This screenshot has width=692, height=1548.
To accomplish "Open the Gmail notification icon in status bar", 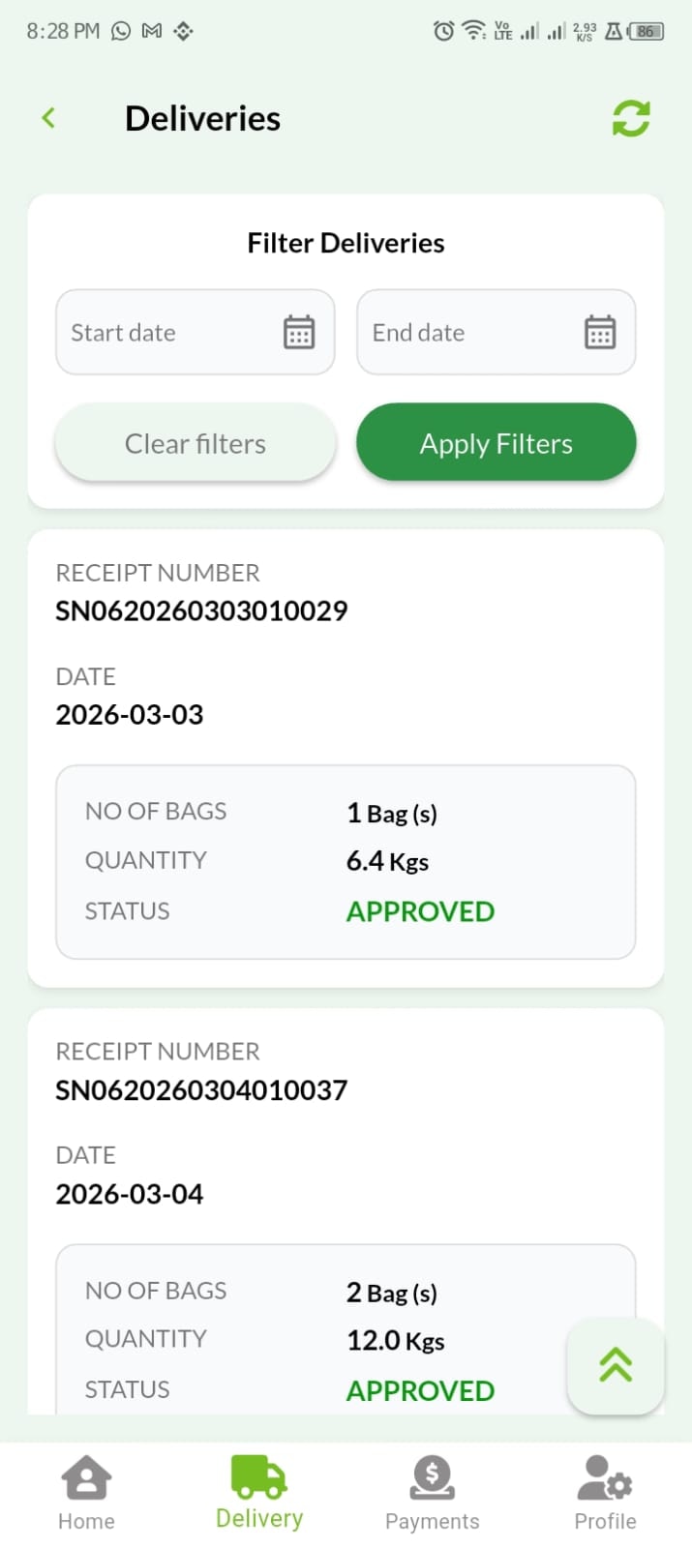I will pyautogui.click(x=152, y=30).
